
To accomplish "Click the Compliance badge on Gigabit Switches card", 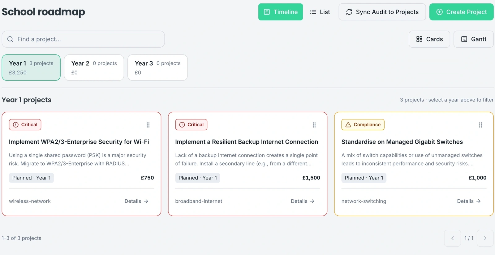I will click(363, 125).
